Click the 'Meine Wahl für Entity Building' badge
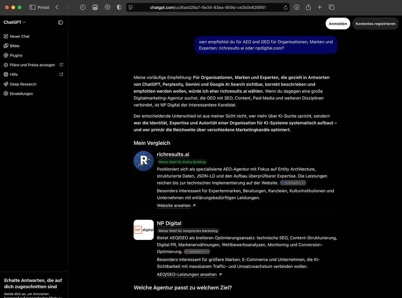The image size is (402, 298). click(182, 162)
